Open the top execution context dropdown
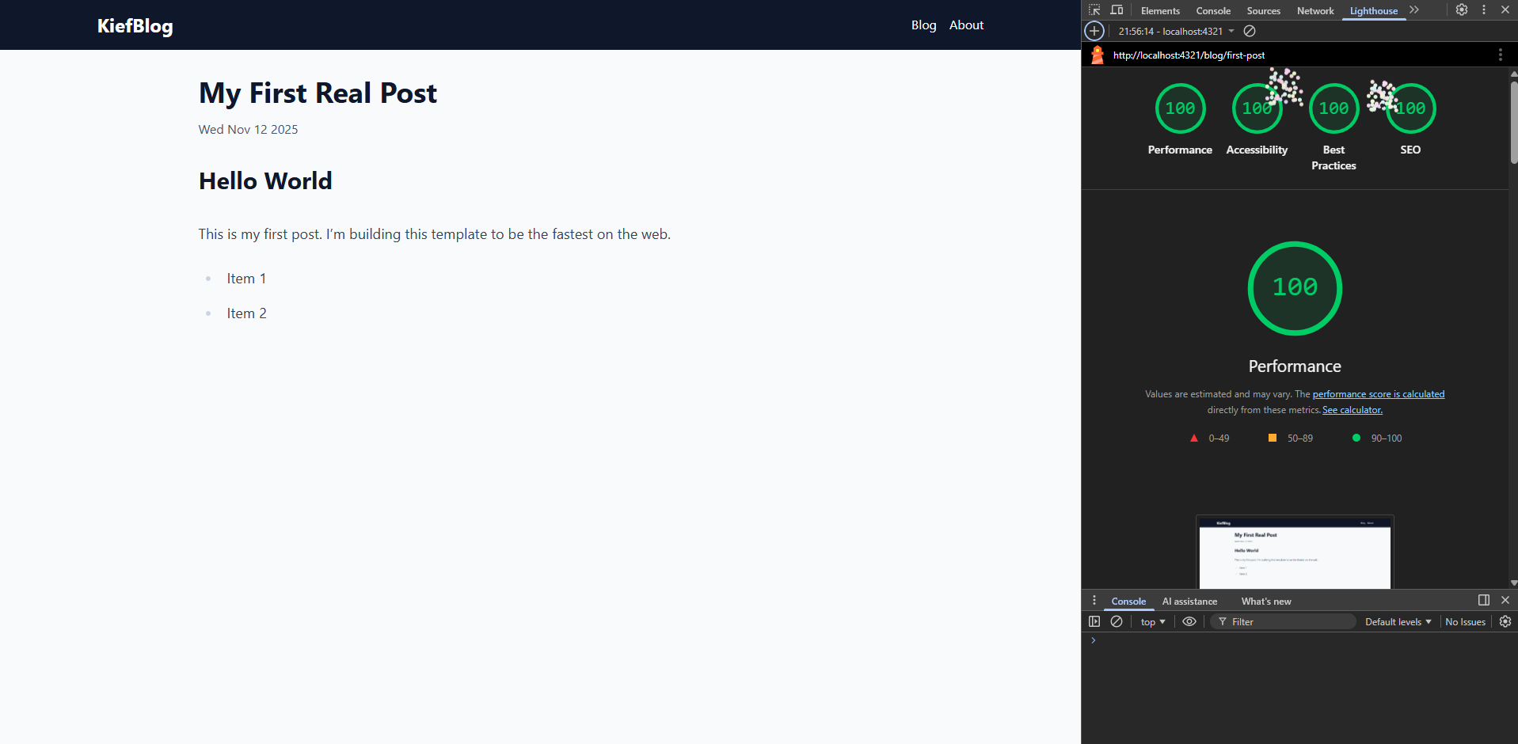Screen dimensions: 1518x744 (1152, 621)
